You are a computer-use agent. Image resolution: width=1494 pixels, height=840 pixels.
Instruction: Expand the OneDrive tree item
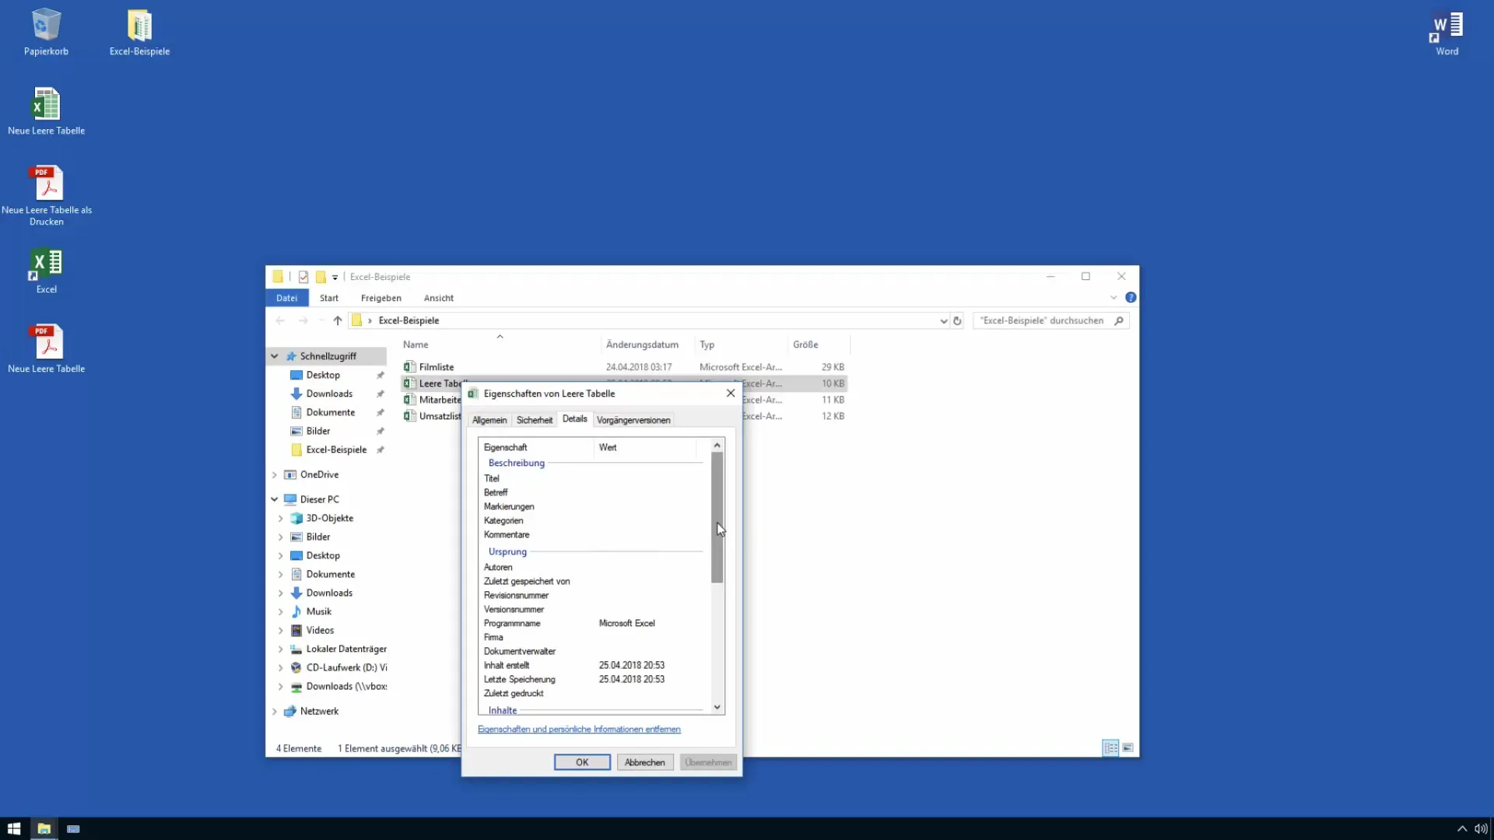276,473
